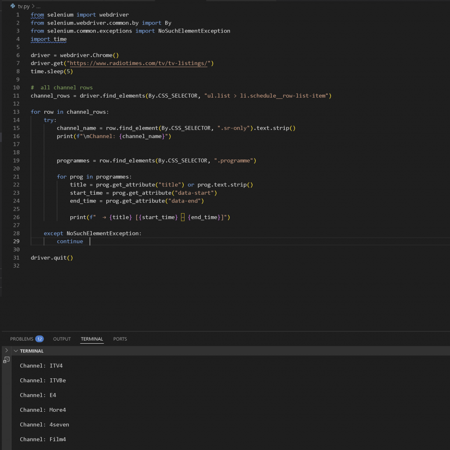The height and width of the screenshot is (450, 450).
Task: Click the debug terminal icon in gutter
Action: [x=6, y=360]
